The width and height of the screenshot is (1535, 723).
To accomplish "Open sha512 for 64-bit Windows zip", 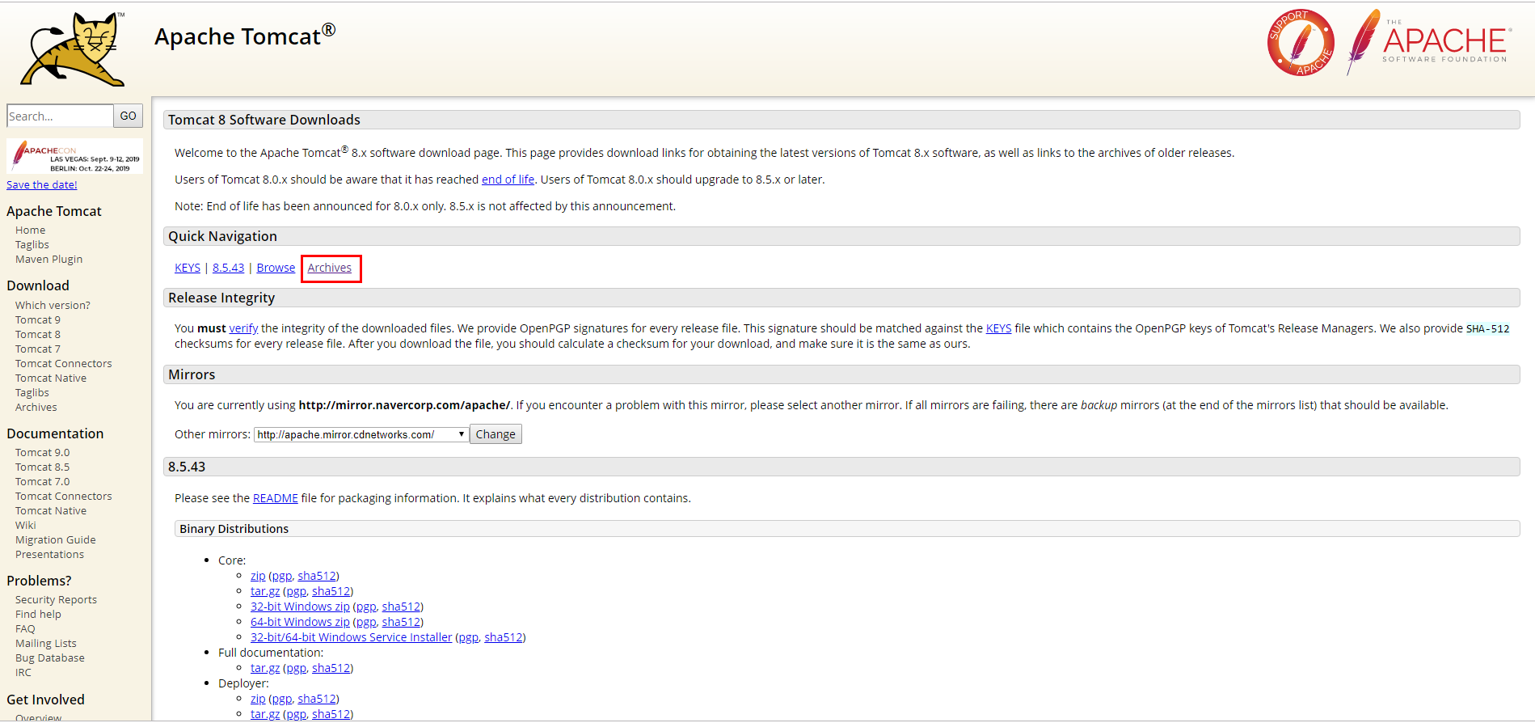I will pyautogui.click(x=401, y=622).
